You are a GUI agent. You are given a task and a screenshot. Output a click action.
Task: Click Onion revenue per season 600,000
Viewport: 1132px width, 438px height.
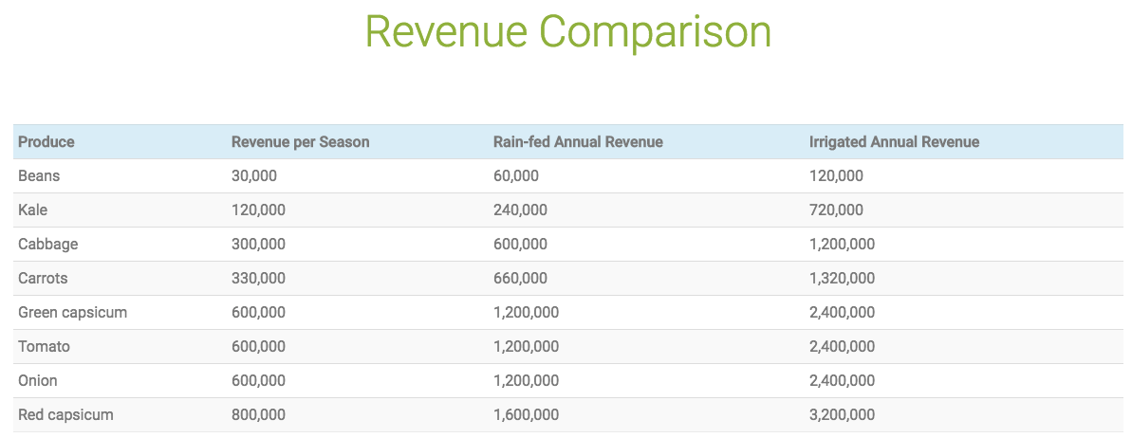pos(258,380)
